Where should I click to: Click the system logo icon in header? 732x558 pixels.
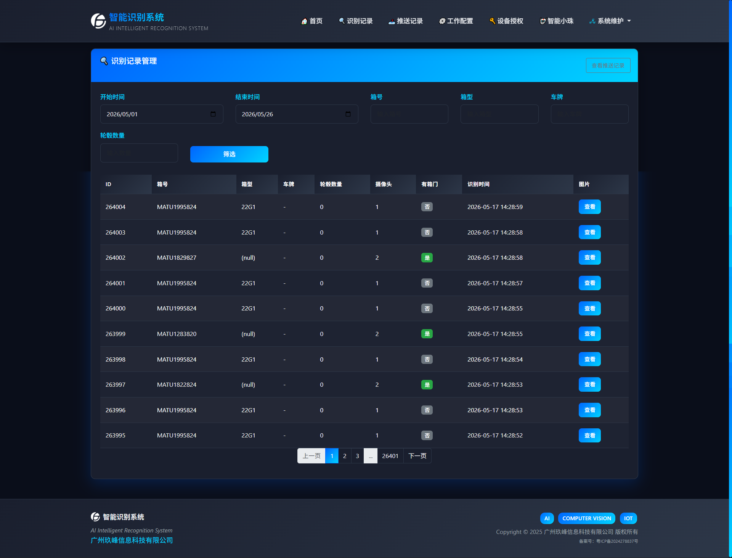tap(98, 21)
